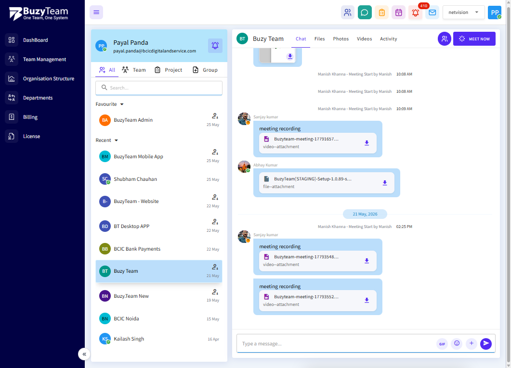
Task: Open group members round purple button
Action: [444, 38]
